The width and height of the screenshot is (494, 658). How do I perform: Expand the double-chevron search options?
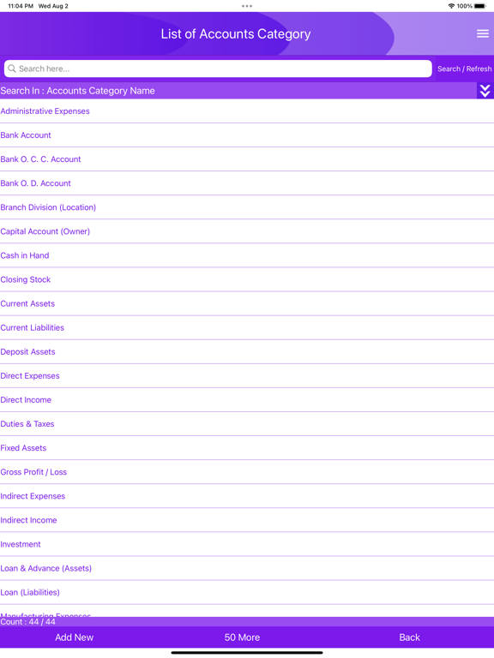[x=485, y=91]
